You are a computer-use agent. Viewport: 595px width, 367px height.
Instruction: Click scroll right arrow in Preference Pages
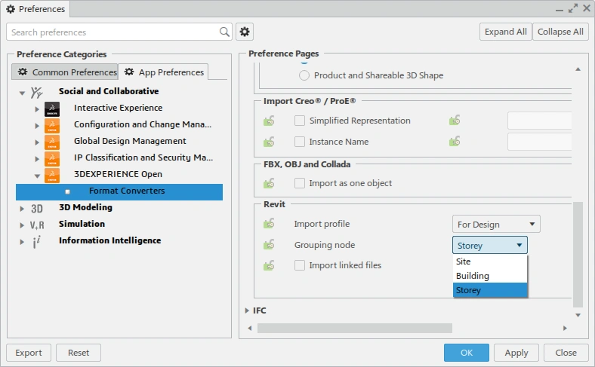coord(565,328)
